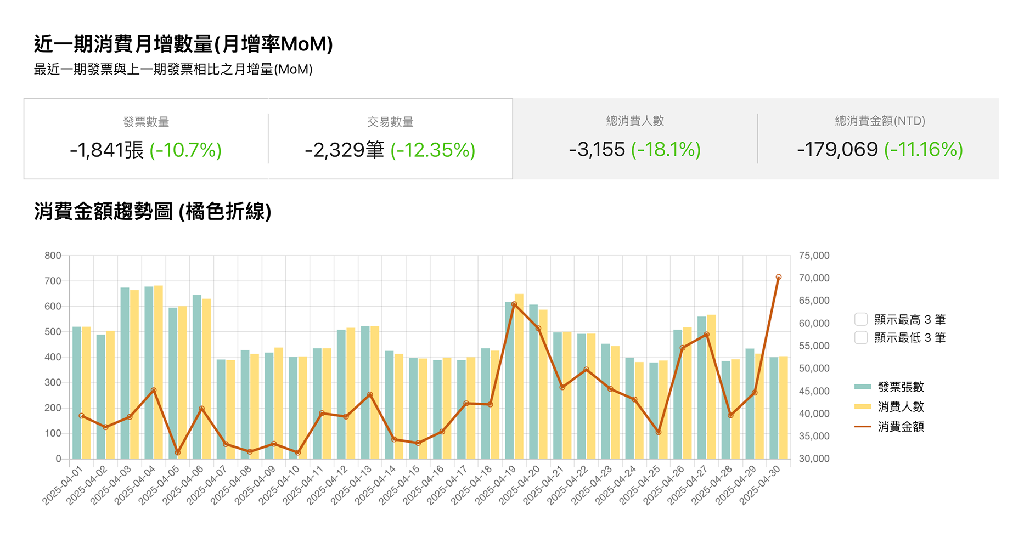Toggle 發票張數 legend color swatch
This screenshot has height=543, width=1024.
click(863, 387)
